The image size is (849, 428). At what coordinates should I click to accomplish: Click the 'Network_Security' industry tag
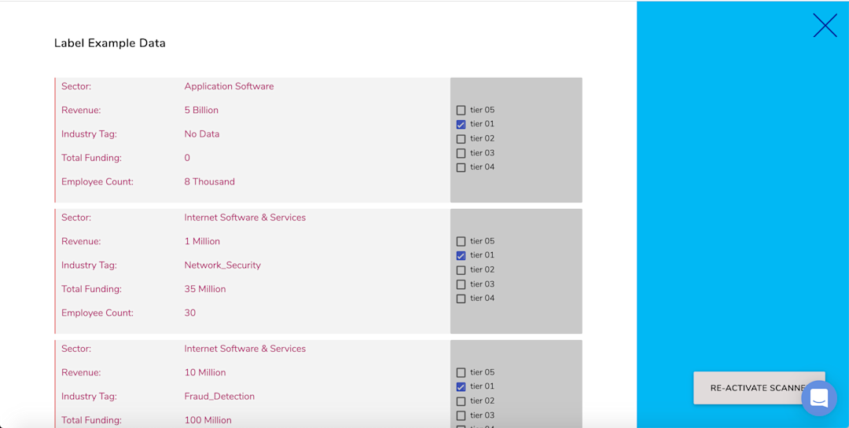tap(222, 265)
